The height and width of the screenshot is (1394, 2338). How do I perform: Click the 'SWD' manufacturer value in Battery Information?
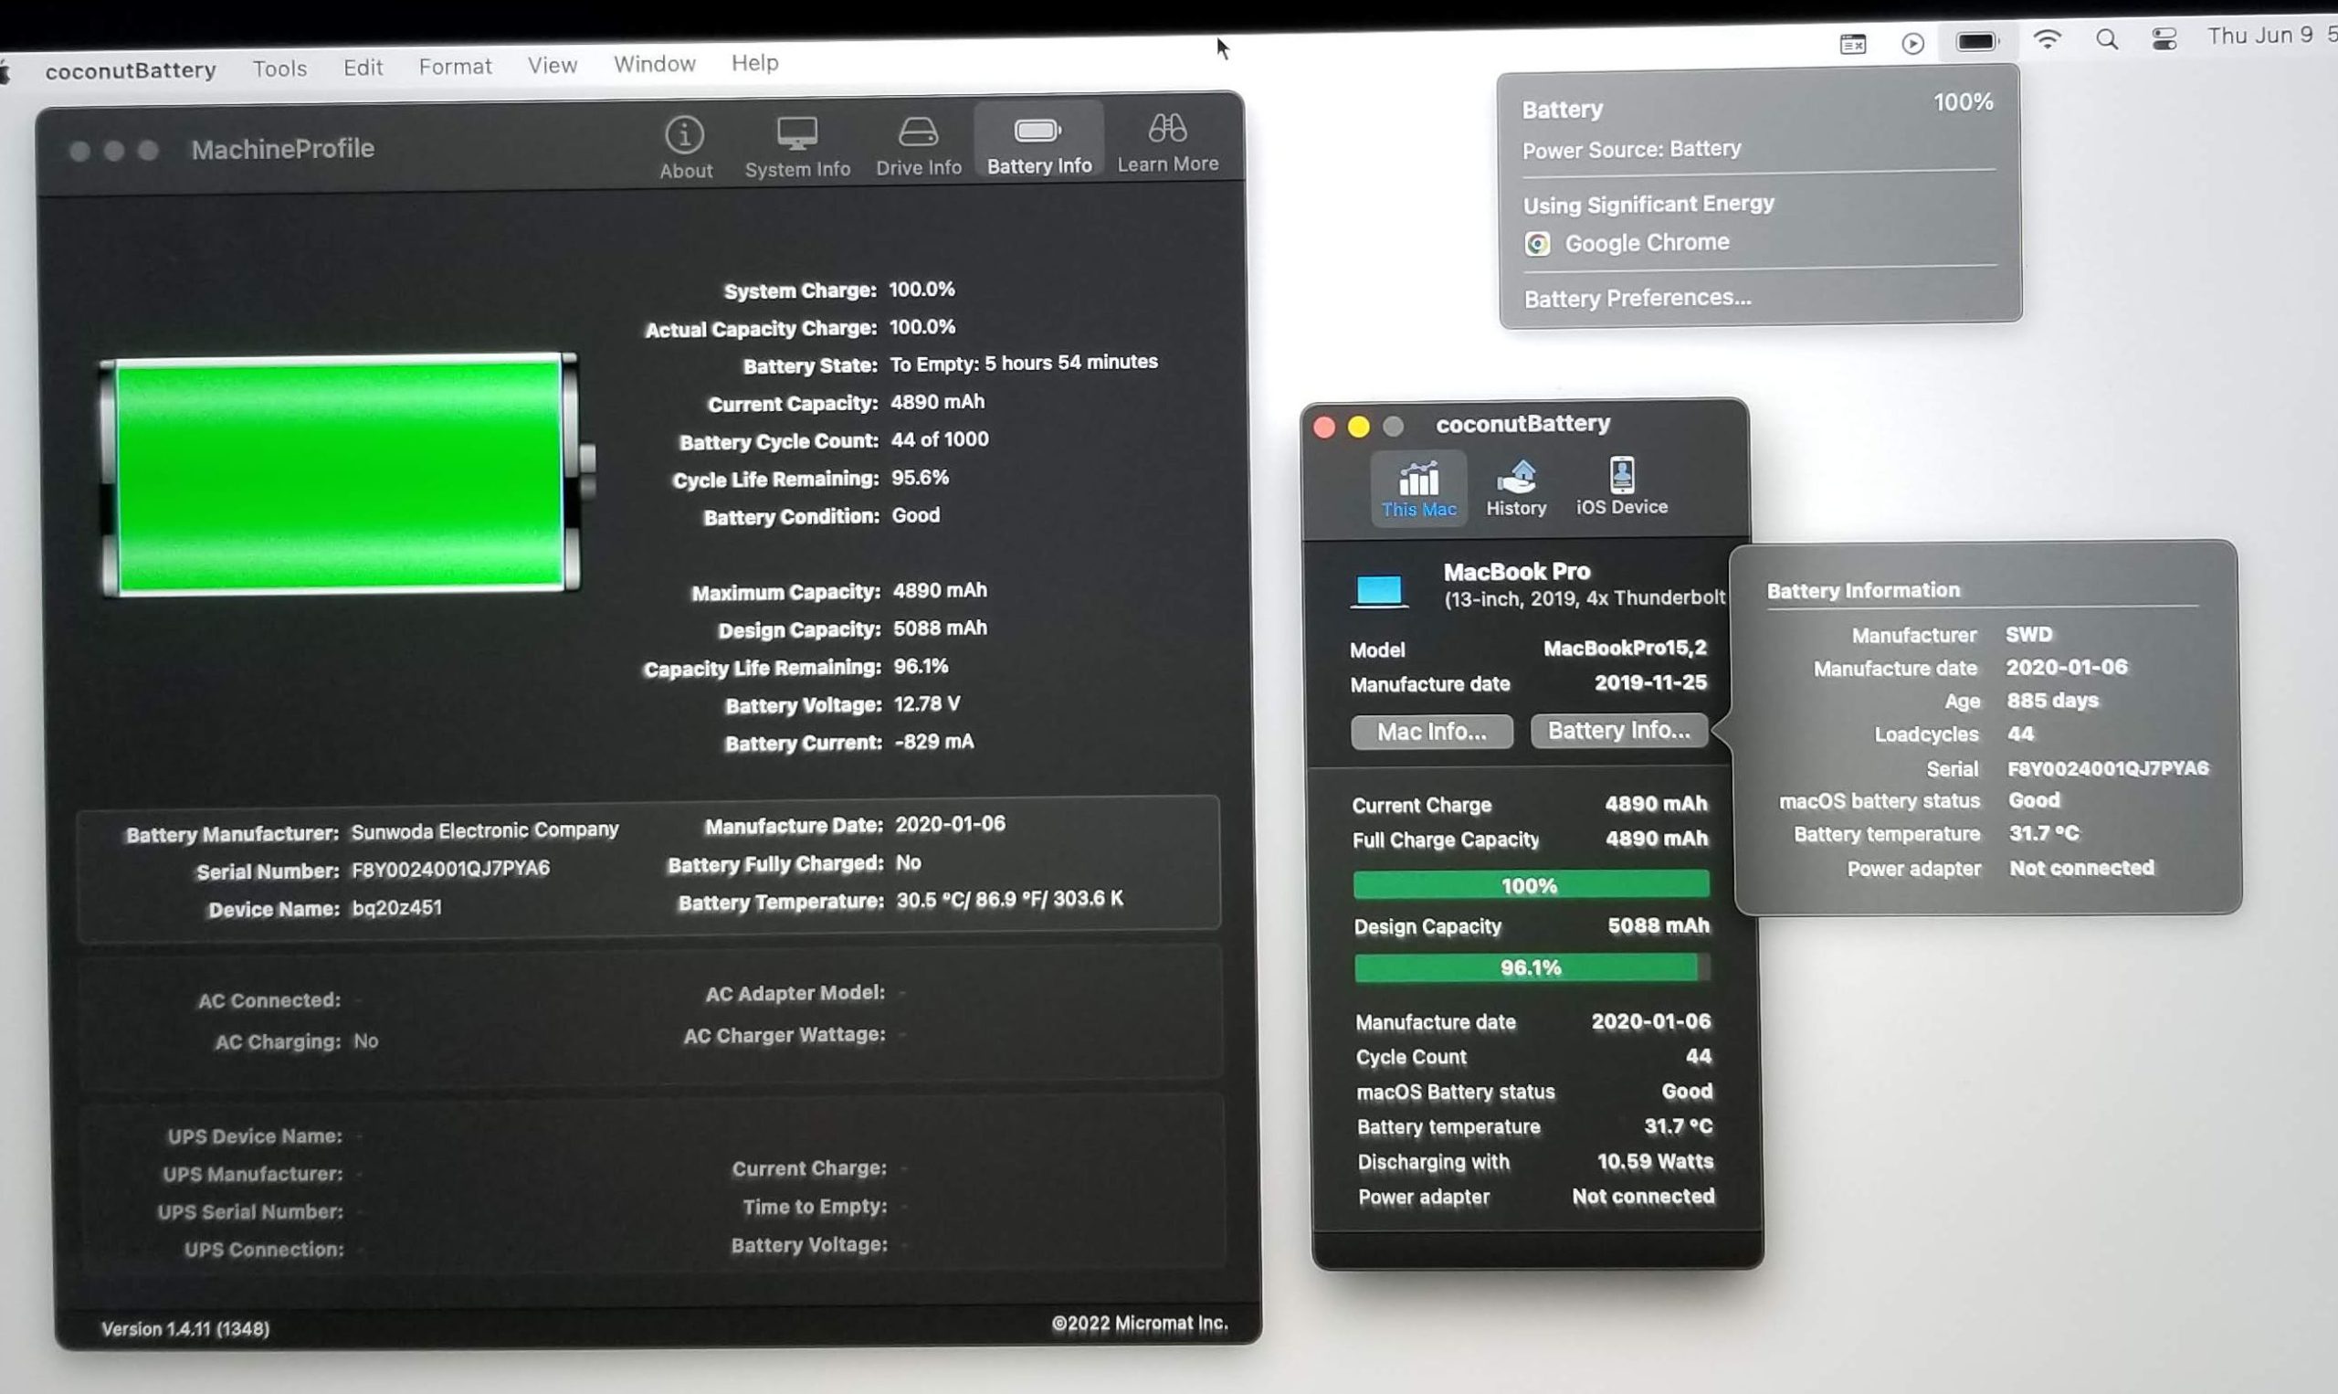pyautogui.click(x=2029, y=634)
